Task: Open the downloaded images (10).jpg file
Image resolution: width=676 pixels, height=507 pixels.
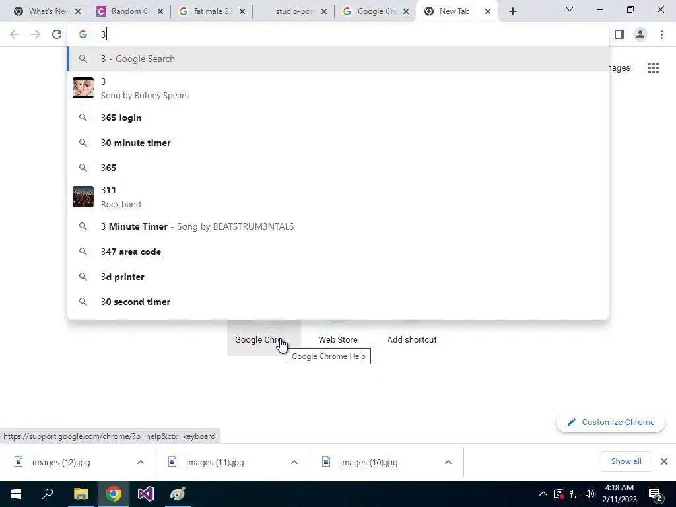Action: click(x=368, y=463)
